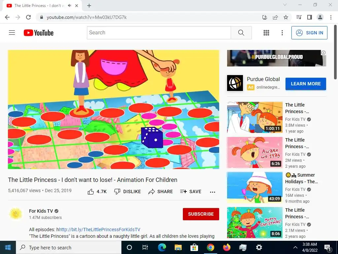The width and height of the screenshot is (338, 254).
Task: Go forward in browser history
Action: pos(18,17)
